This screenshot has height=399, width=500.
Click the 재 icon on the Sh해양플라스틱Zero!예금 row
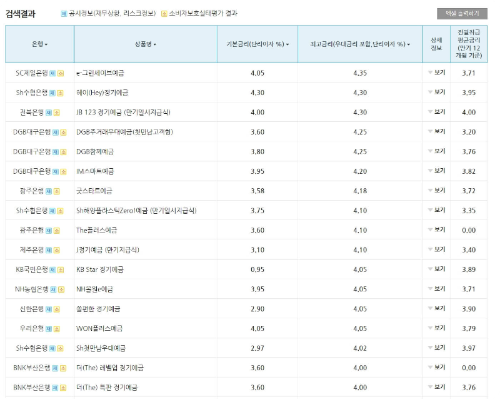tap(52, 211)
